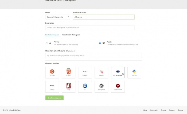This screenshot has height=114, width=187.
Task: Switch to Hosted workspace tab
Action: pos(52,35)
